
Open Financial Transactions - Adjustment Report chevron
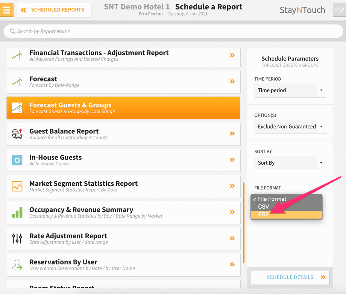click(232, 55)
